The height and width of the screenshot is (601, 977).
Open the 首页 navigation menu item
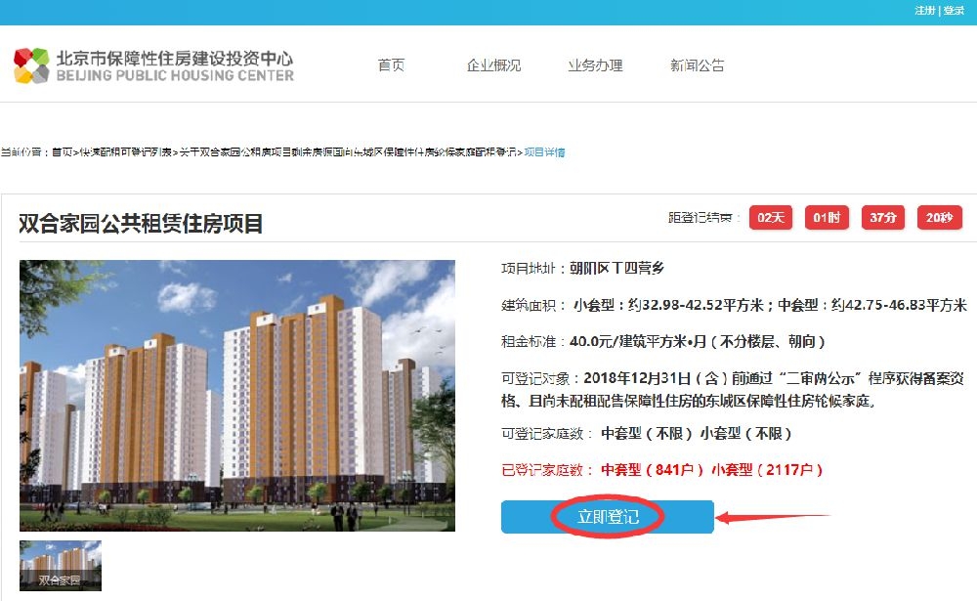392,65
